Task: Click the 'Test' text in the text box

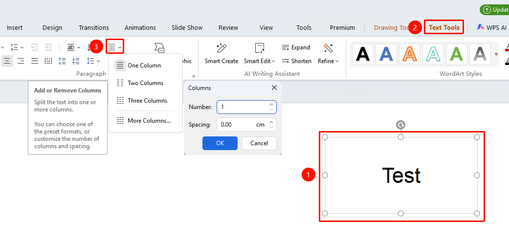Action: coord(401,176)
